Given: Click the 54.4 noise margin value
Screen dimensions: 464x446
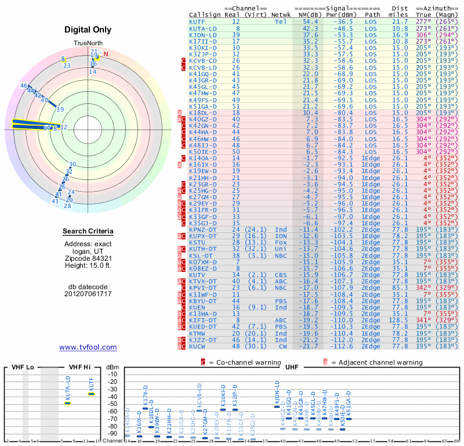Looking at the screenshot, I should coord(310,22).
